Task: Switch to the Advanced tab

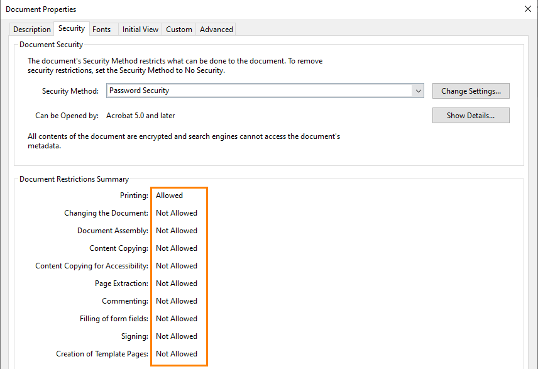Action: pyautogui.click(x=216, y=30)
